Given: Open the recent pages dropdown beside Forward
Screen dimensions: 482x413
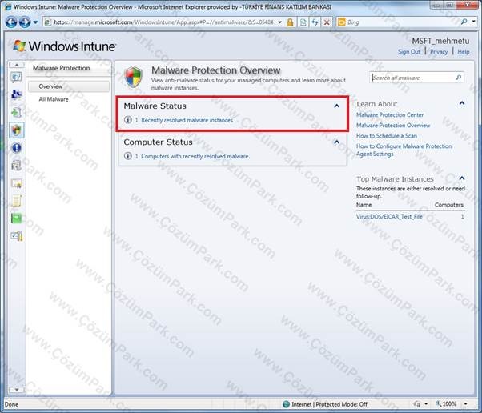Looking at the screenshot, I should (35, 22).
